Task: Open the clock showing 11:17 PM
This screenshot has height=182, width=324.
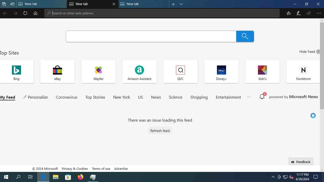Action: tap(302, 177)
